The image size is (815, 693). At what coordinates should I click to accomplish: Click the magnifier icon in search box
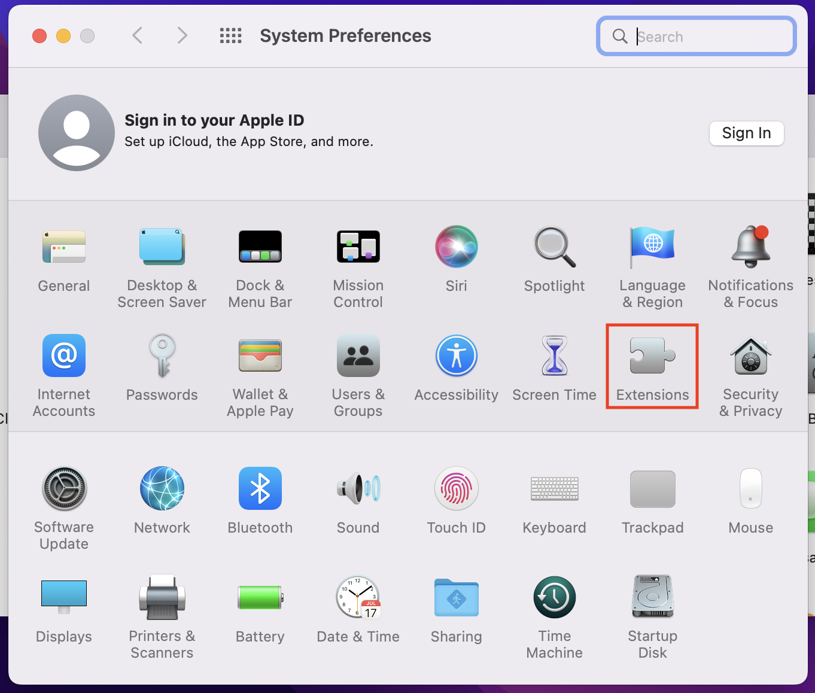620,37
